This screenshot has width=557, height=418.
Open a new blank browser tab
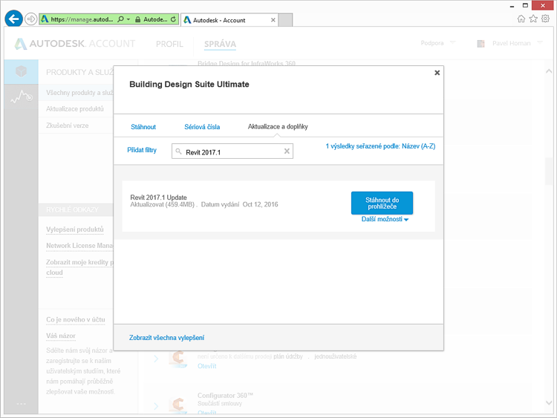coord(285,20)
